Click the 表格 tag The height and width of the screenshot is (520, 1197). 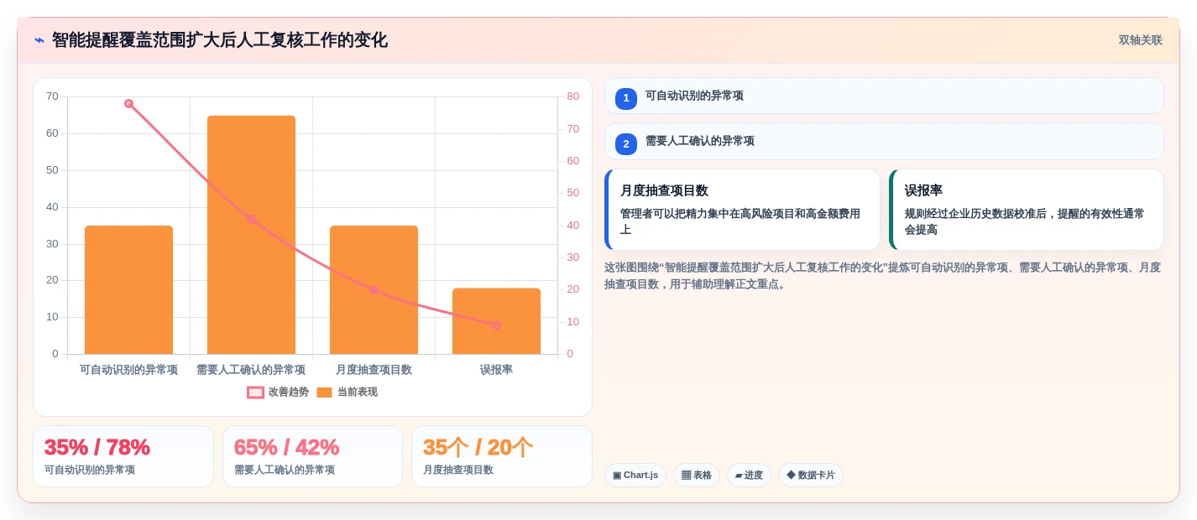click(696, 475)
